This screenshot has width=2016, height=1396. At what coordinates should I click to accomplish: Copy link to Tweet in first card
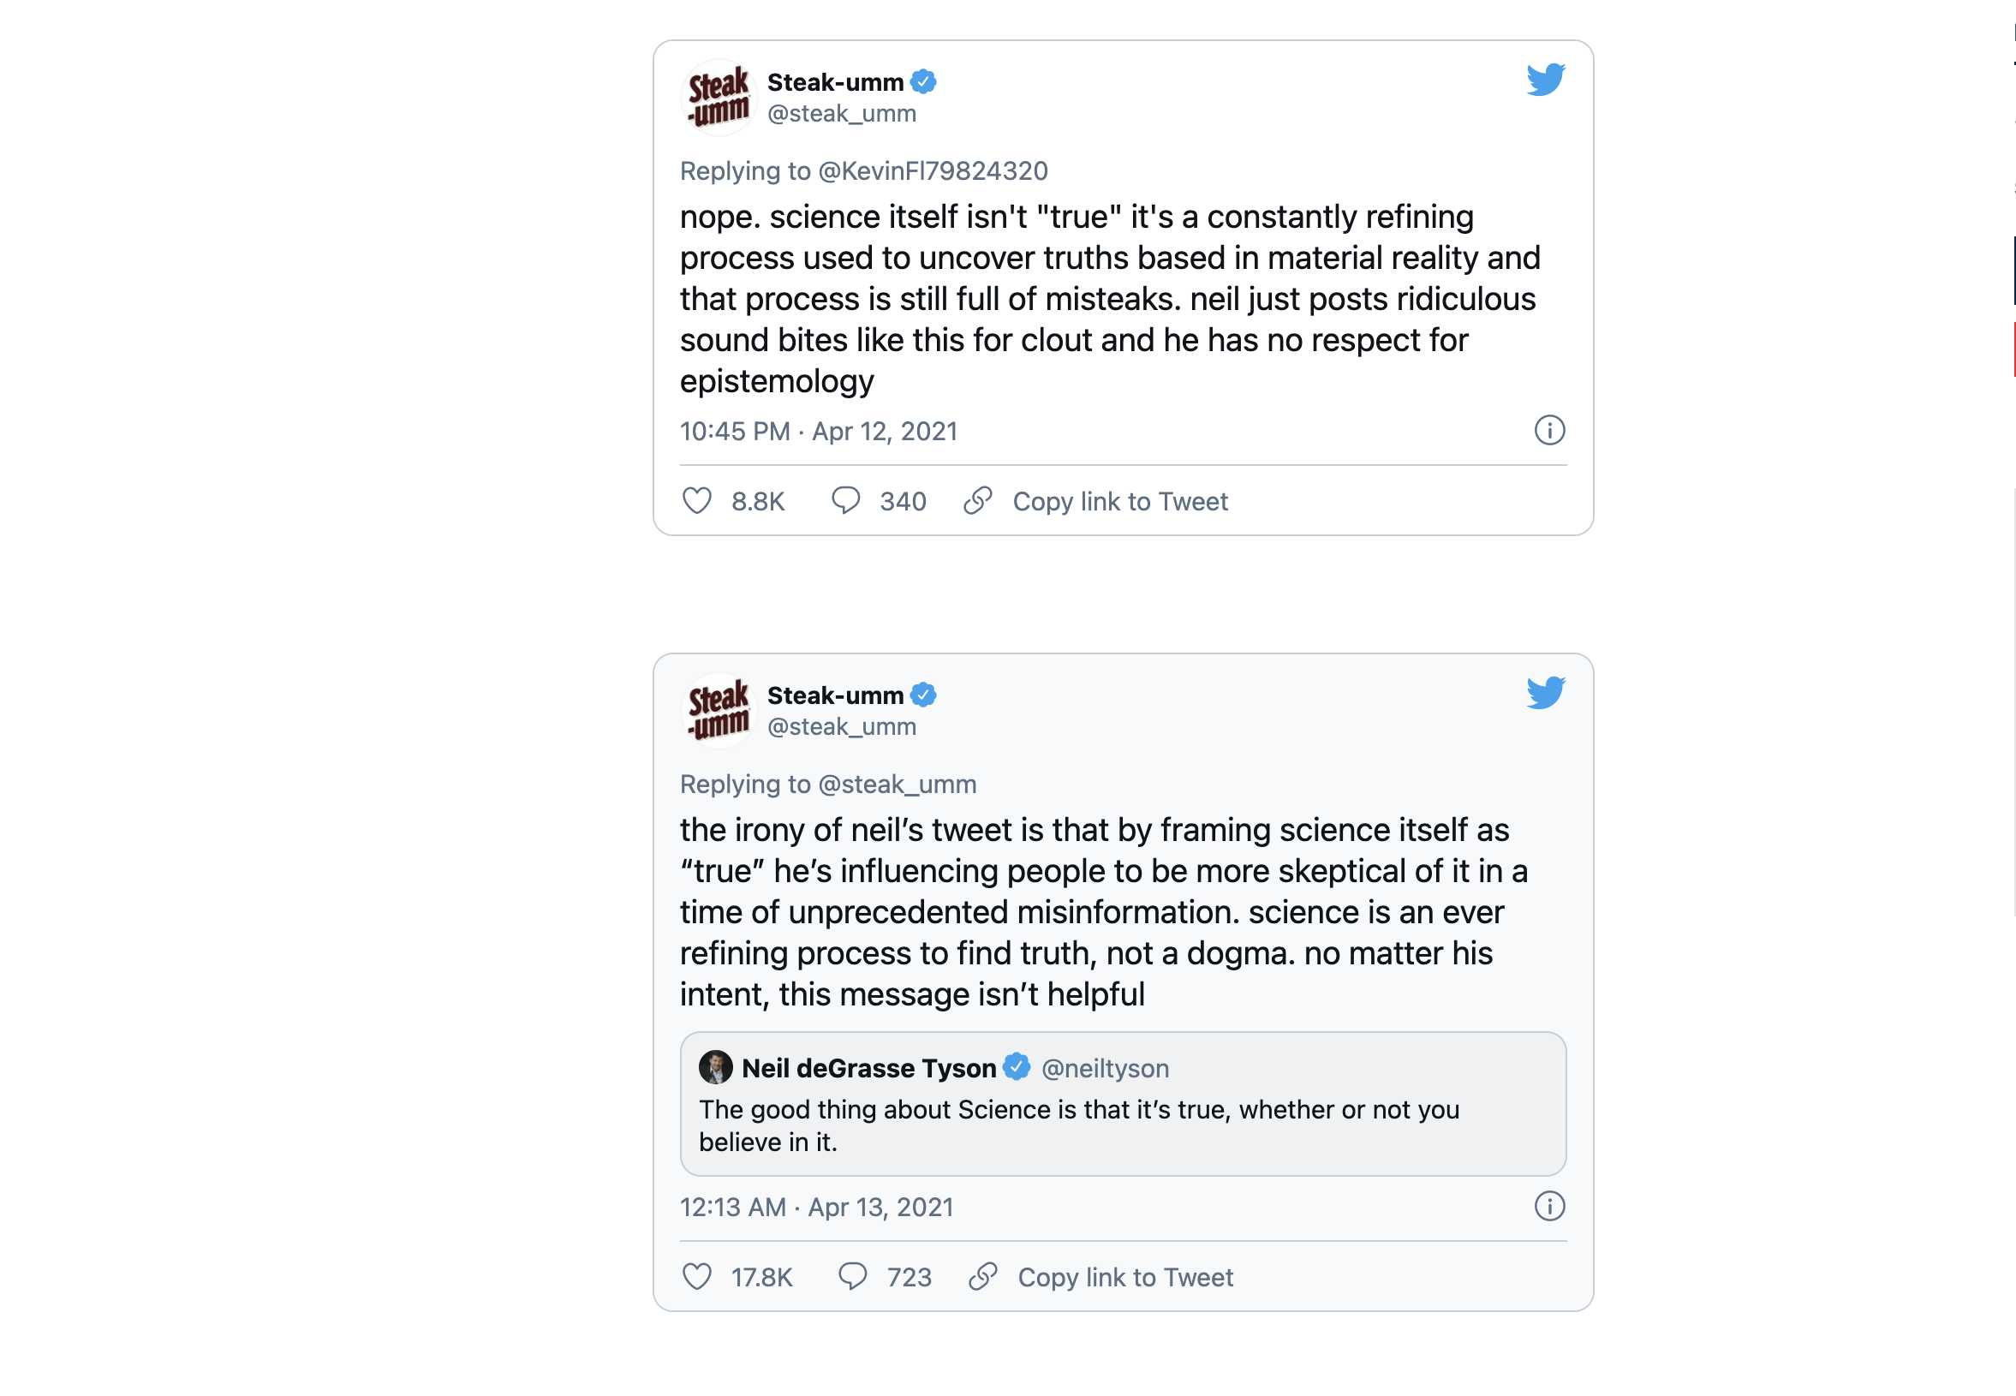1119,502
